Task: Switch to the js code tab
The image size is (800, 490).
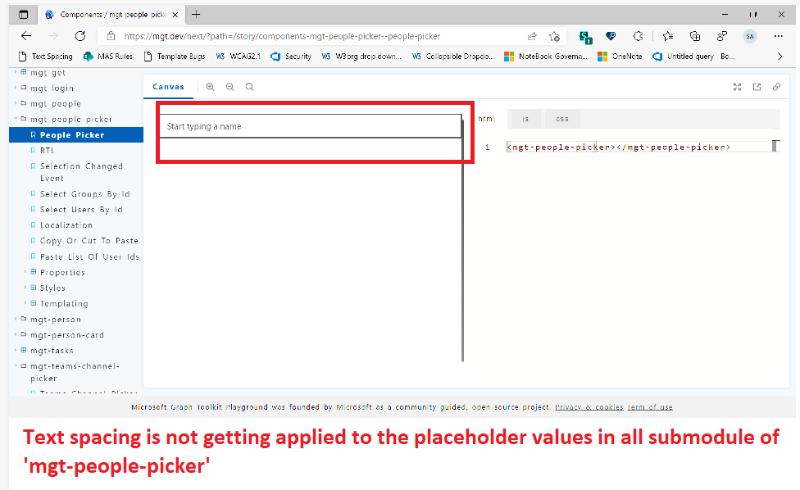Action: click(524, 118)
